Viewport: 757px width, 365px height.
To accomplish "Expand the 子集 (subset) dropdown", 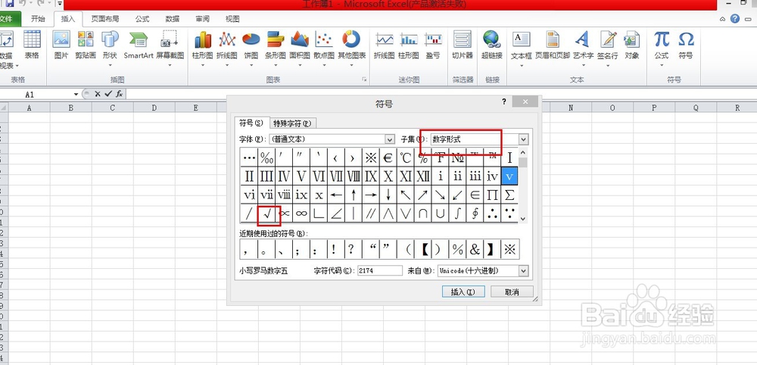I will tap(523, 139).
